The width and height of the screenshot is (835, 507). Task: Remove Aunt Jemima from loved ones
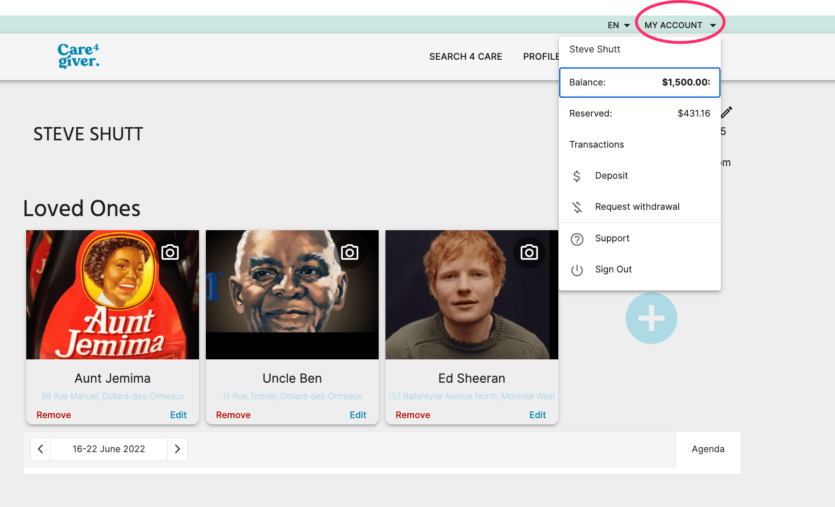[53, 415]
